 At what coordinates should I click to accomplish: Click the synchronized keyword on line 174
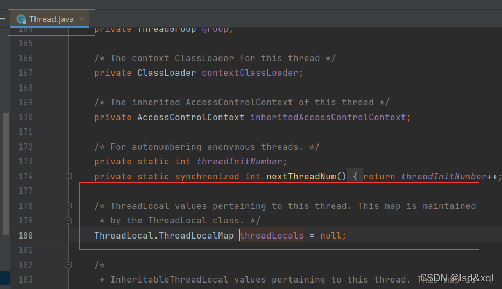[x=207, y=177]
